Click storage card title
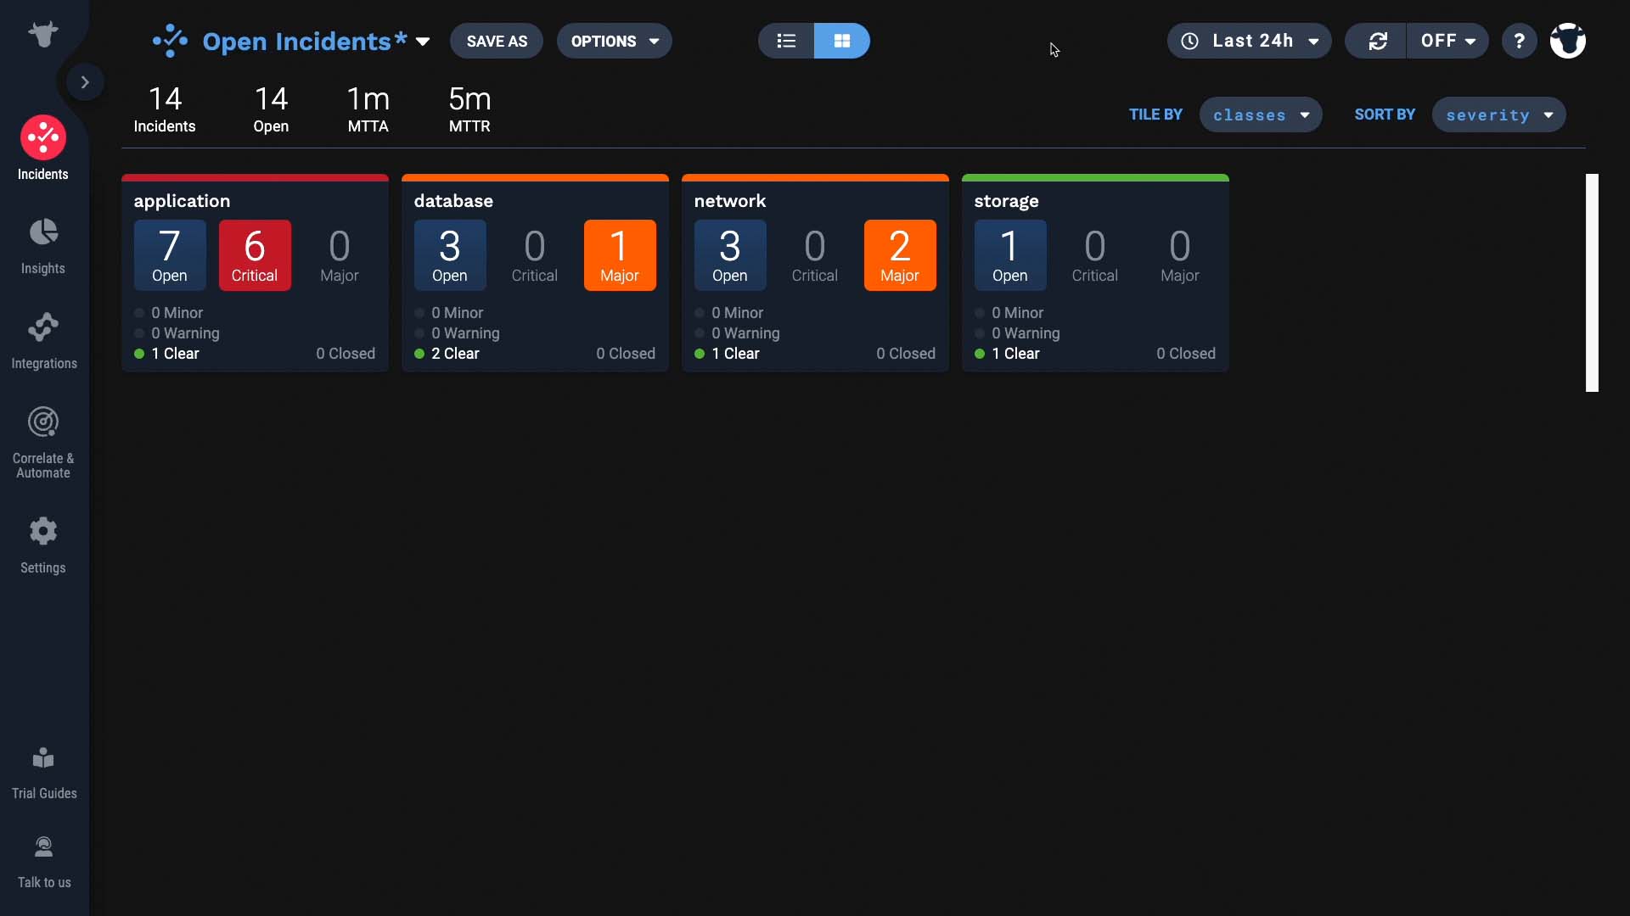Image resolution: width=1630 pixels, height=916 pixels. [1006, 201]
